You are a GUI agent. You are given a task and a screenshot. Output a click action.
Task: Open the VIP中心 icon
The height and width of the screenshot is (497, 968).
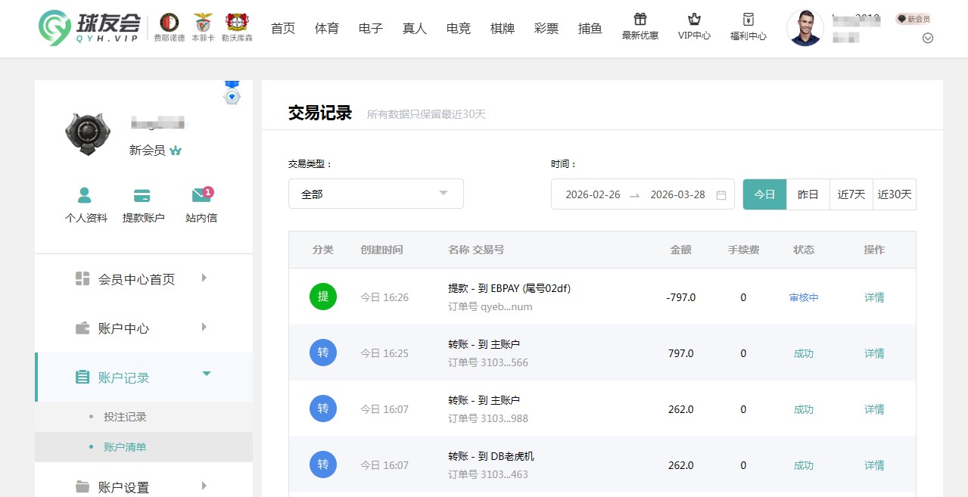[693, 28]
